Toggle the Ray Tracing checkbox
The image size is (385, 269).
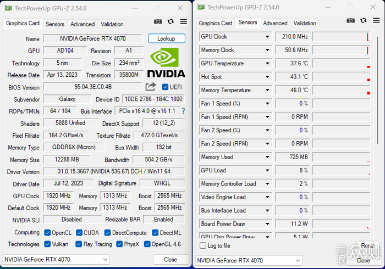pyautogui.click(x=79, y=244)
